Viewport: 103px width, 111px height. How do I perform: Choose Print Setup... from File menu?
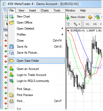[x=25, y=89]
